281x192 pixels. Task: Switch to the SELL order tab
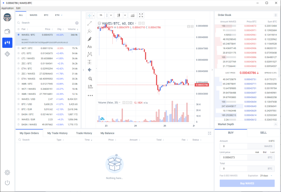[x=263, y=133]
